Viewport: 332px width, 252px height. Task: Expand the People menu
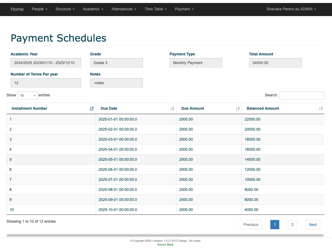click(x=39, y=9)
